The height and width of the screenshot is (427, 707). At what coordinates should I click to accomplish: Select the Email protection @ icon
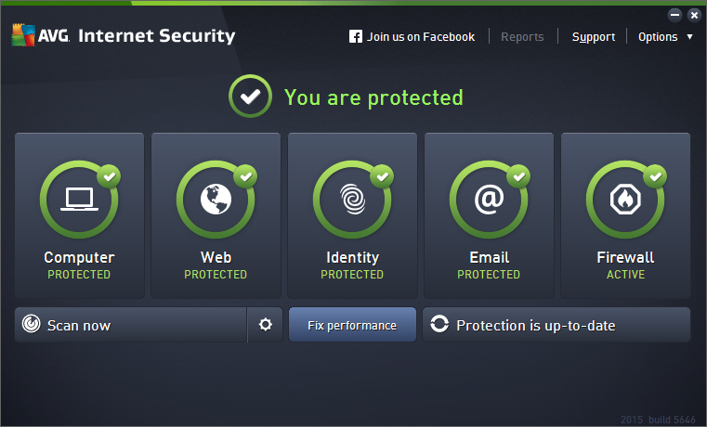tap(489, 201)
